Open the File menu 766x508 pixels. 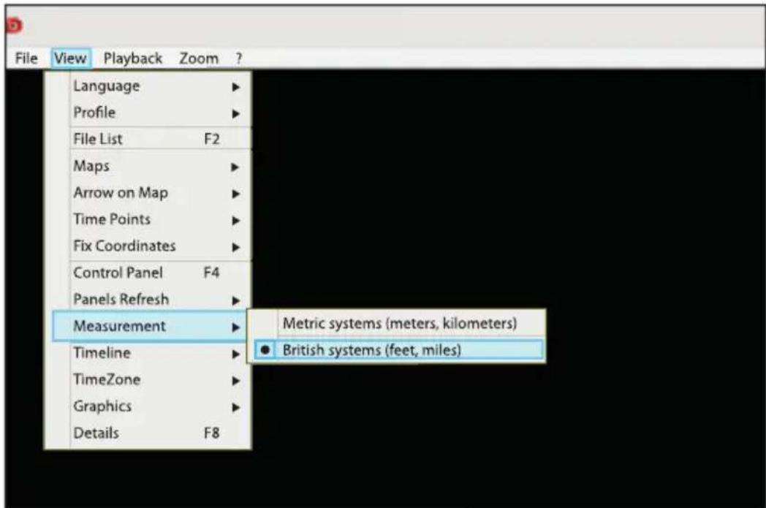(26, 58)
